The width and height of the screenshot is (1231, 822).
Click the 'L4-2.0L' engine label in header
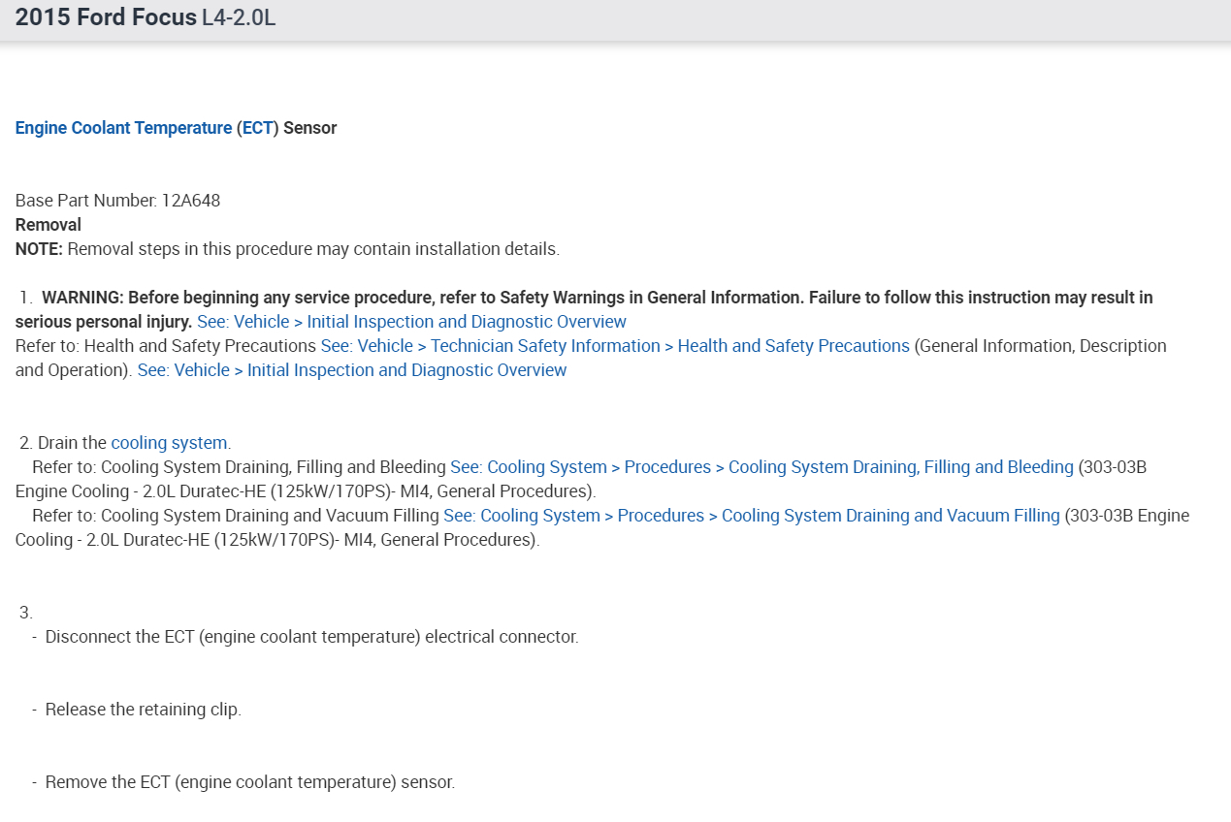(239, 18)
